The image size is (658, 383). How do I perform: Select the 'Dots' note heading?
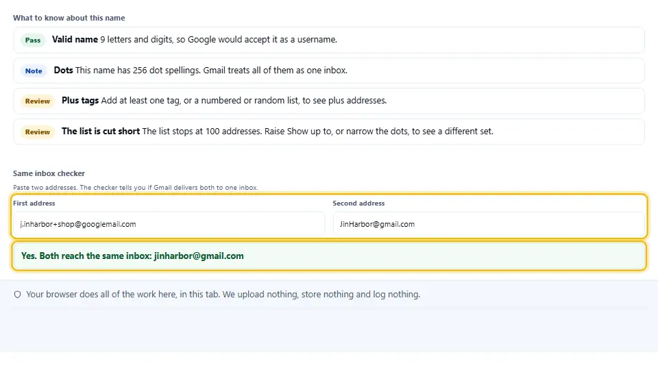pyautogui.click(x=63, y=70)
